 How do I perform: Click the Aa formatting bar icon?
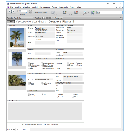[x=121, y=18]
